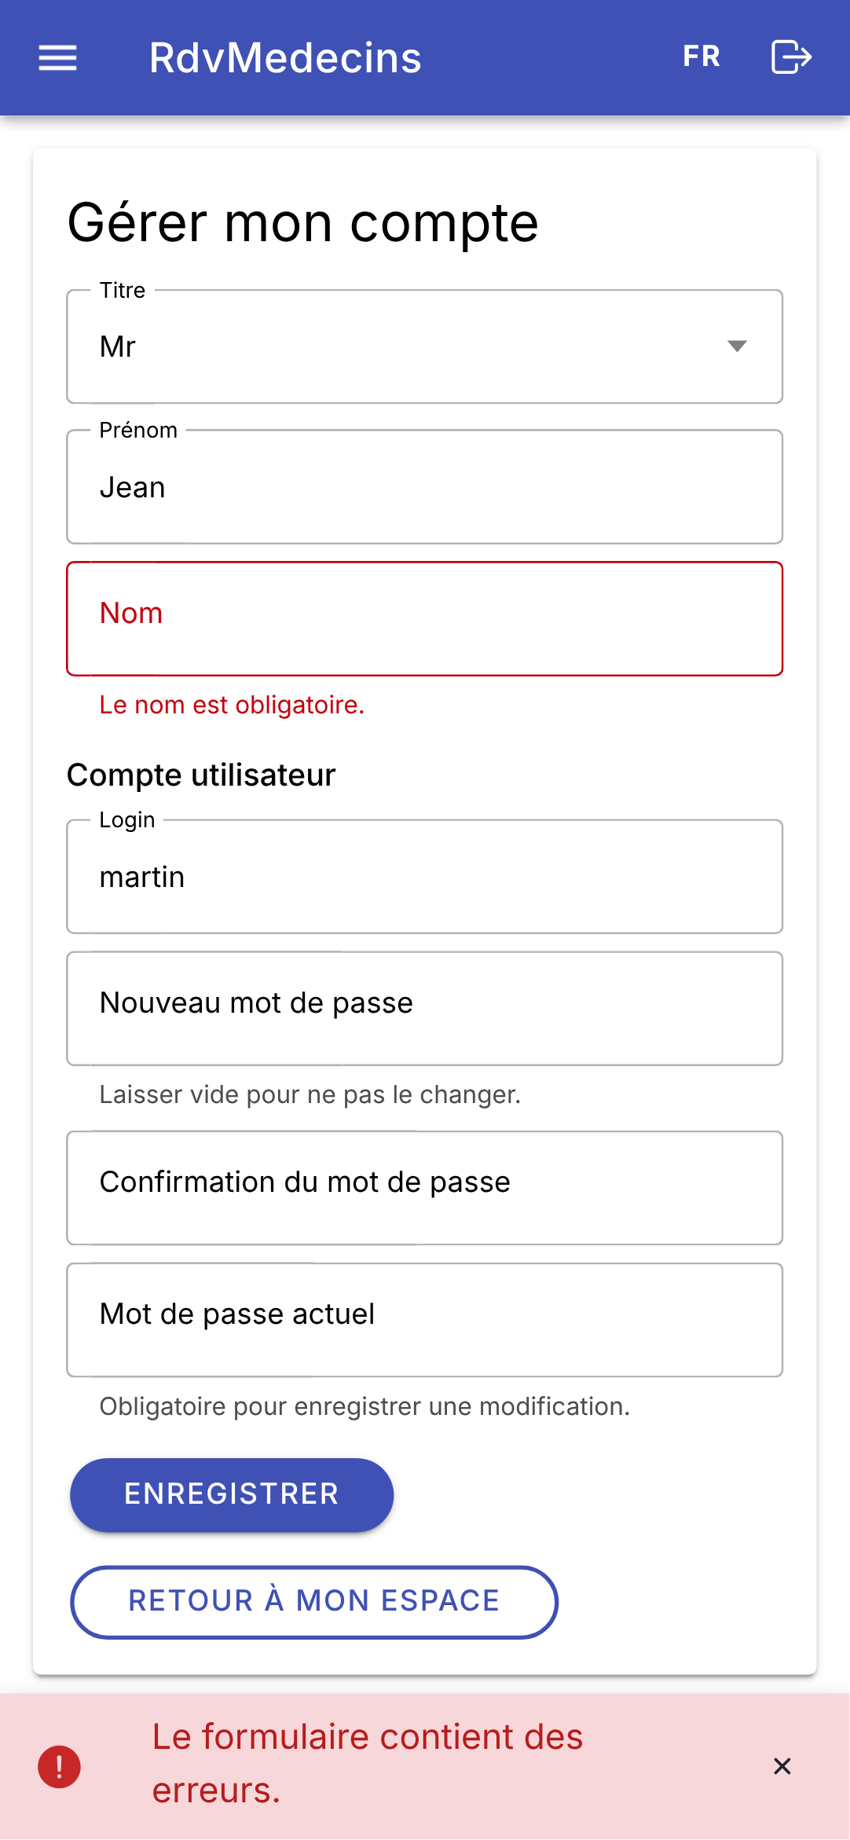Image resolution: width=850 pixels, height=1840 pixels.
Task: Select the Confirmation du mot de passe field
Action: pyautogui.click(x=425, y=1188)
